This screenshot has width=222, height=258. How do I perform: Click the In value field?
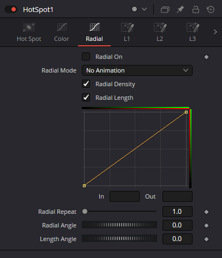pyautogui.click(x=124, y=196)
